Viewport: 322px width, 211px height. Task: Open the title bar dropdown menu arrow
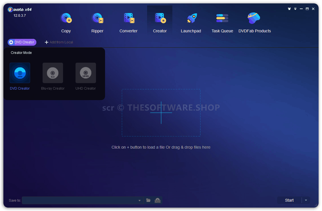pos(295,9)
